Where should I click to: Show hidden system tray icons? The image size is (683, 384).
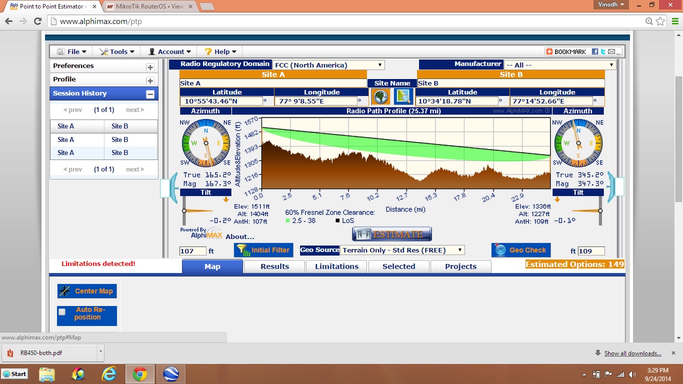coord(584,374)
